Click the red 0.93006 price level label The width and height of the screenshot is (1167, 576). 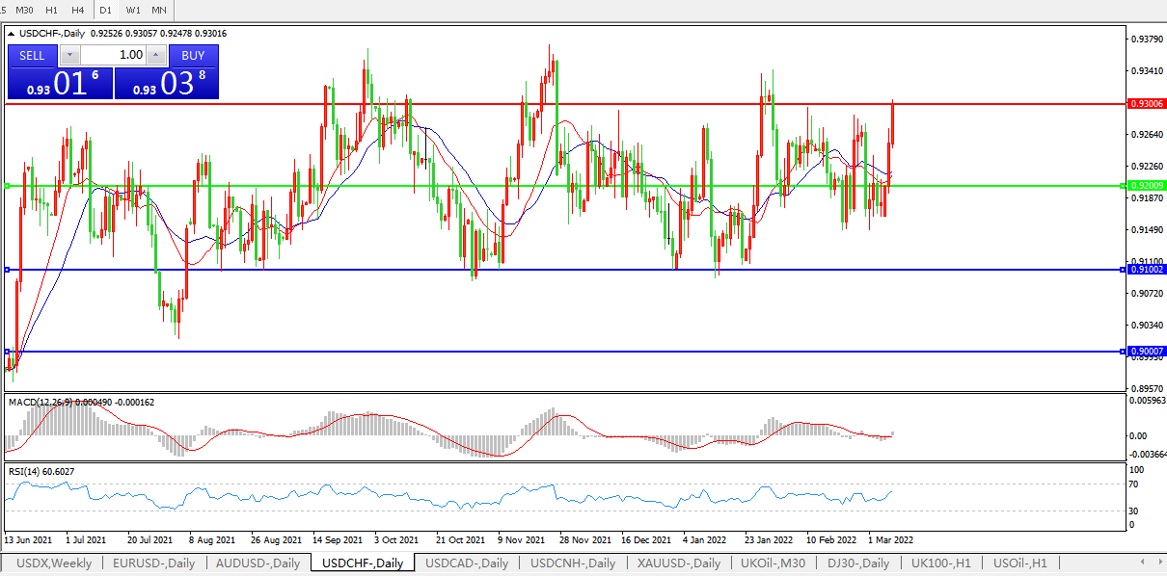coord(1145,103)
